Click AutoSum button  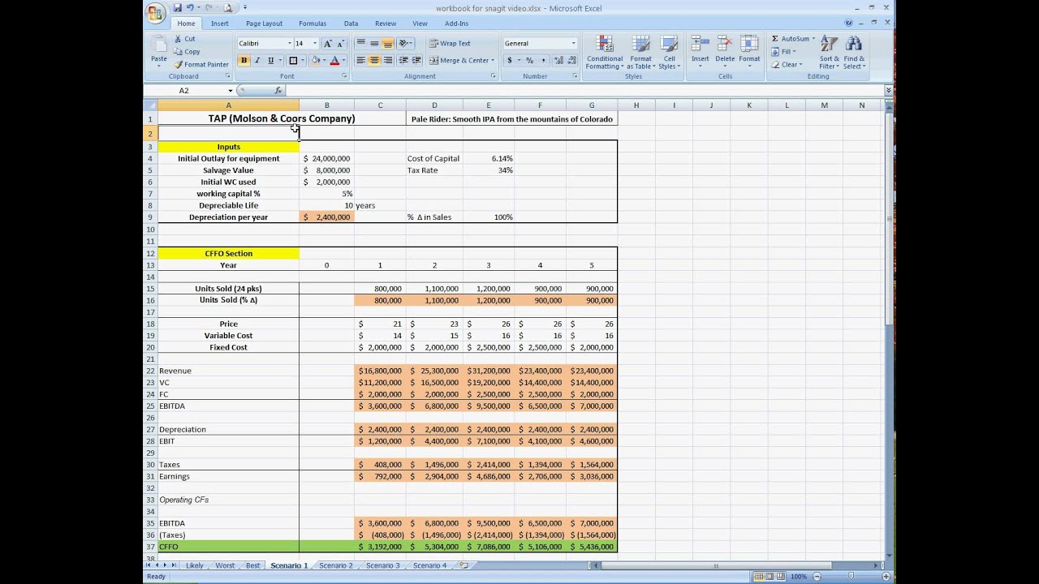click(x=791, y=39)
